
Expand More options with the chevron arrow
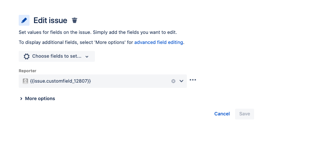21,99
